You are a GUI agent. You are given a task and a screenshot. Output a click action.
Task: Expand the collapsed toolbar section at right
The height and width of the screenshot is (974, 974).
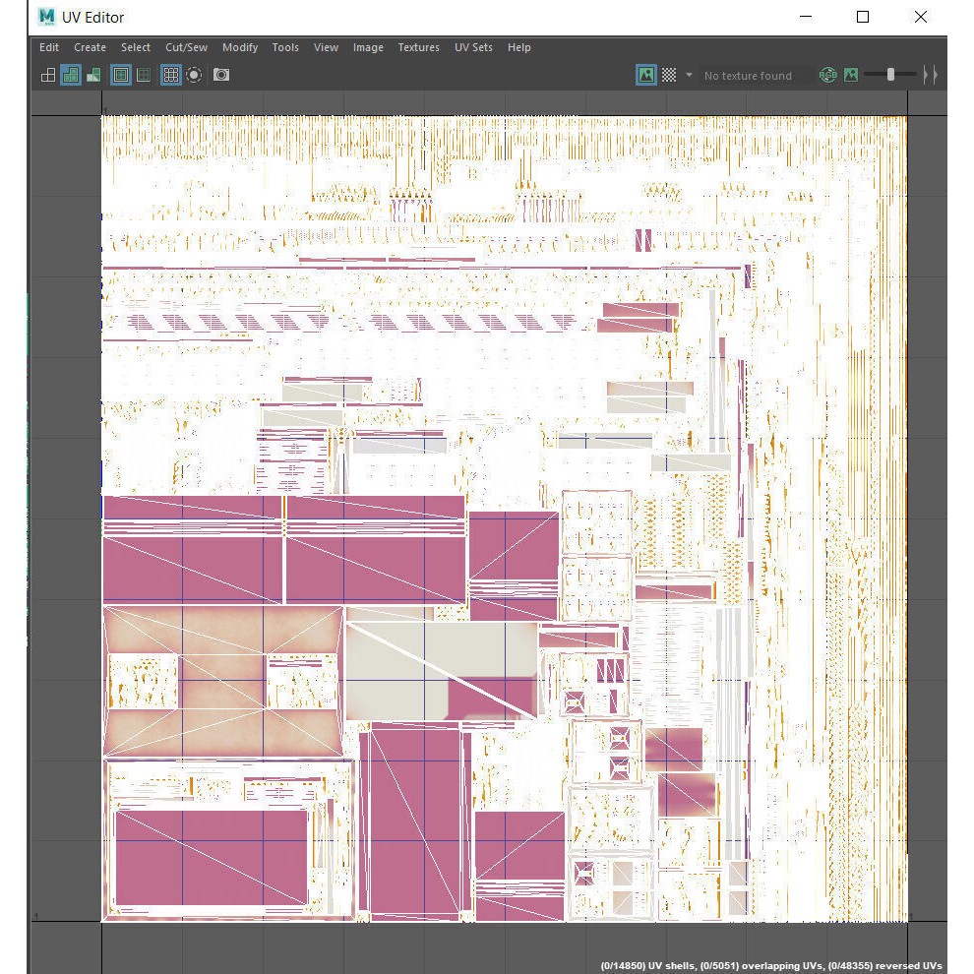[x=930, y=75]
